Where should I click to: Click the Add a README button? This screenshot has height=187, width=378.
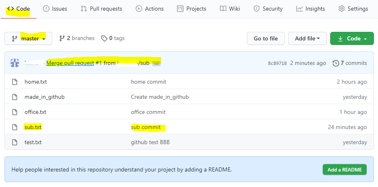[x=344, y=170]
